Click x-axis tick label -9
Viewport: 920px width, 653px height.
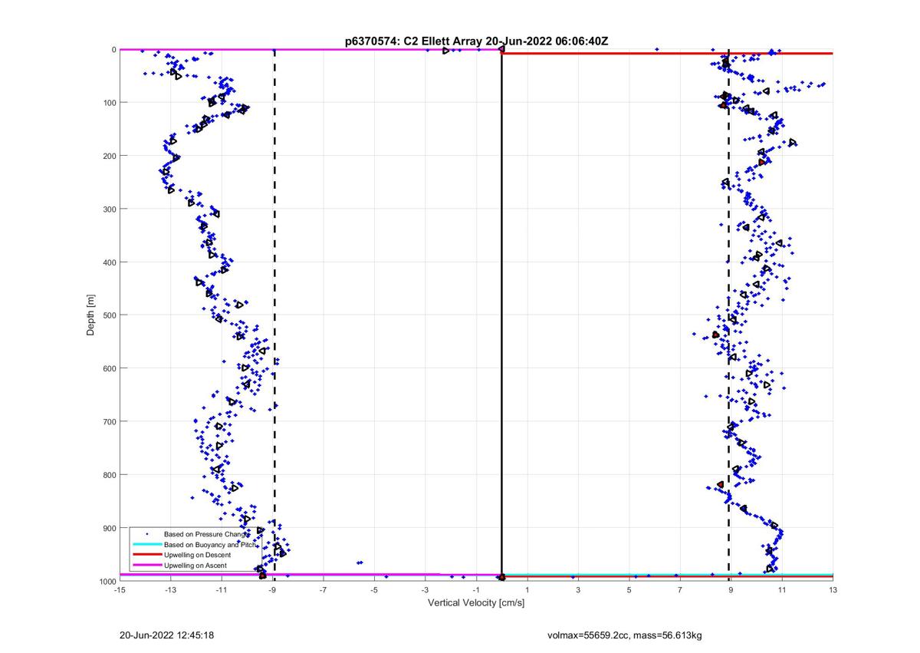(x=272, y=590)
